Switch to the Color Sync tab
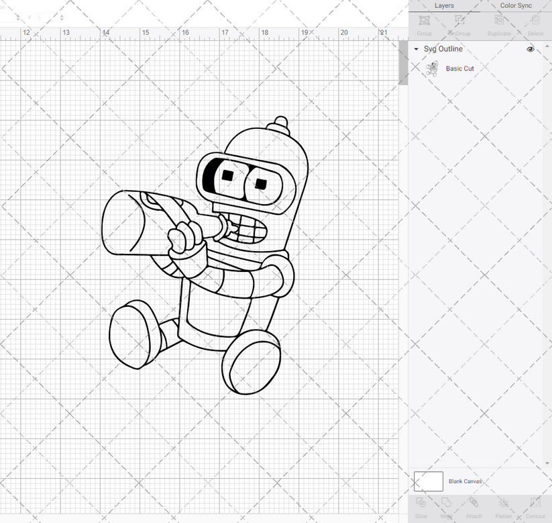Screen dimensions: 552x523 516,5
